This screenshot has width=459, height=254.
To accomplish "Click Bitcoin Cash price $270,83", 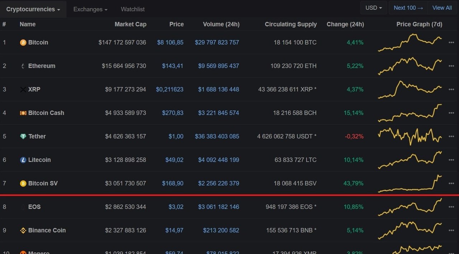I will 172,113.
